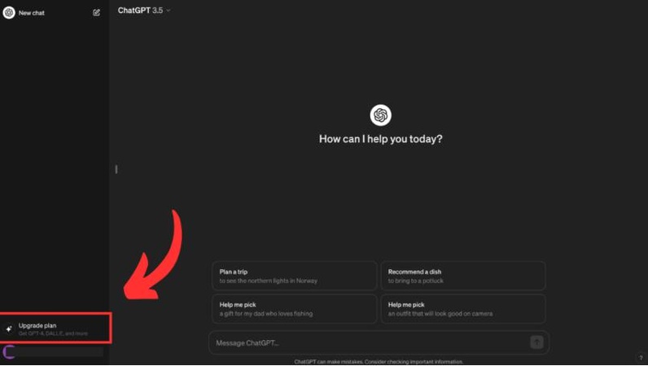Choose the 'Recommend a dish' suggestion card
This screenshot has height=366, width=648.
click(x=463, y=276)
